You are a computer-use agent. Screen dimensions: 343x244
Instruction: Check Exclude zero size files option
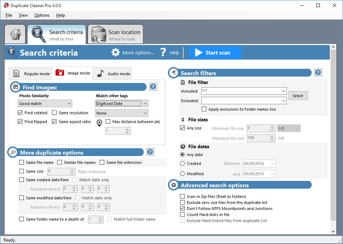tap(183, 202)
